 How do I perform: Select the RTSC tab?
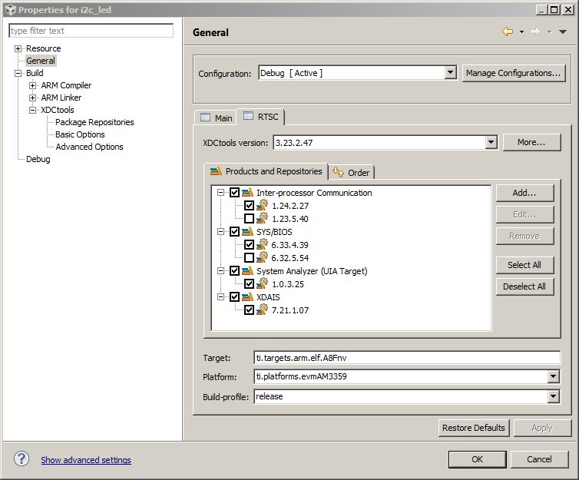[x=260, y=117]
